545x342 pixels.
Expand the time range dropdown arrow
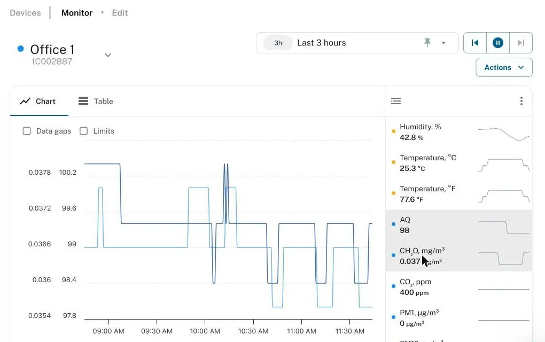click(443, 43)
